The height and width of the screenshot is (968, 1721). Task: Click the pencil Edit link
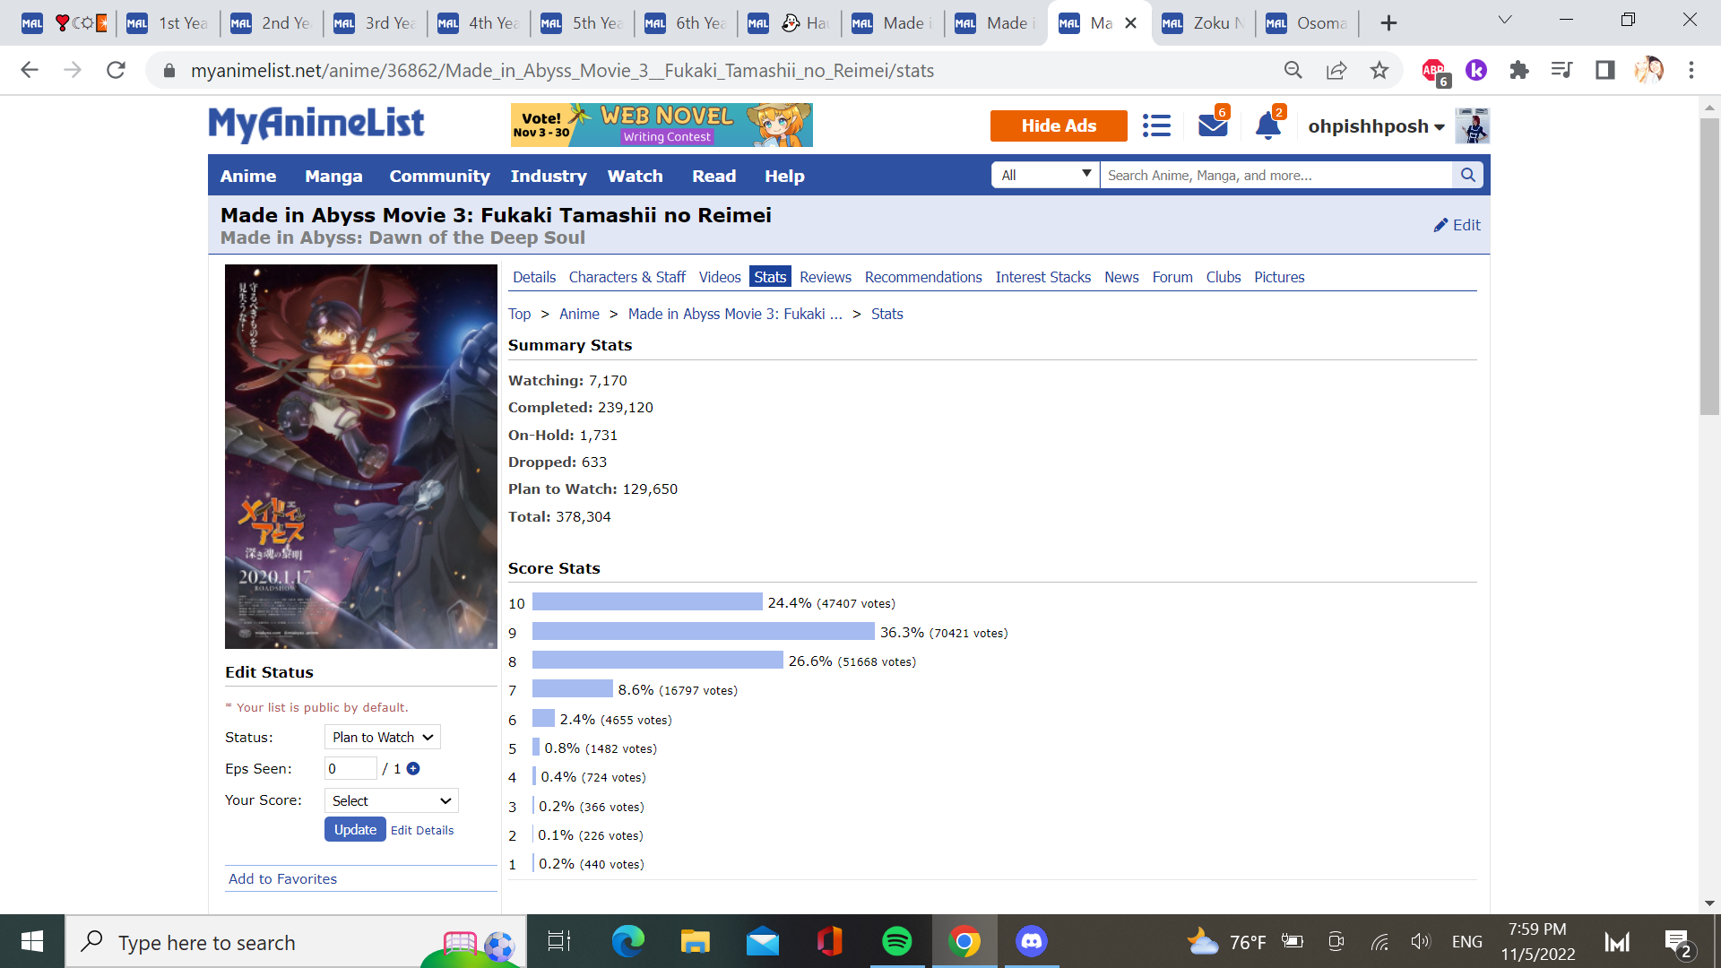coord(1457,225)
